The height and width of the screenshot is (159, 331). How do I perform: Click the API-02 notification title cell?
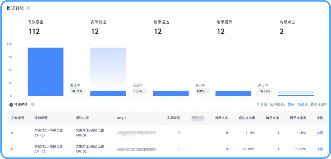tap(48, 149)
